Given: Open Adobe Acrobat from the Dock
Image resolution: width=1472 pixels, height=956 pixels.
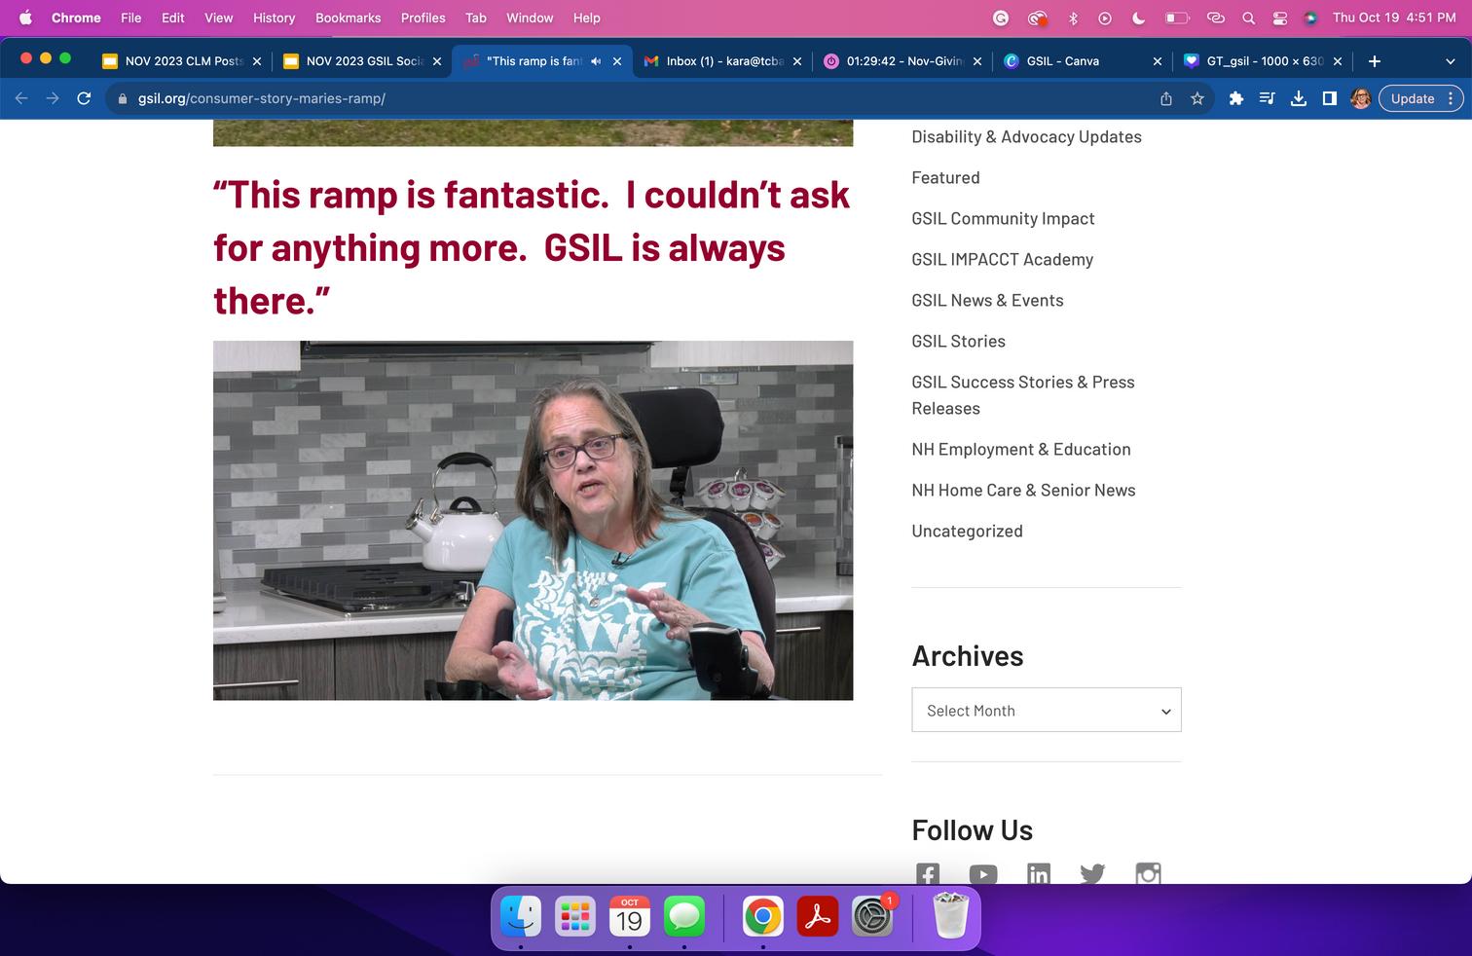Looking at the screenshot, I should (818, 916).
